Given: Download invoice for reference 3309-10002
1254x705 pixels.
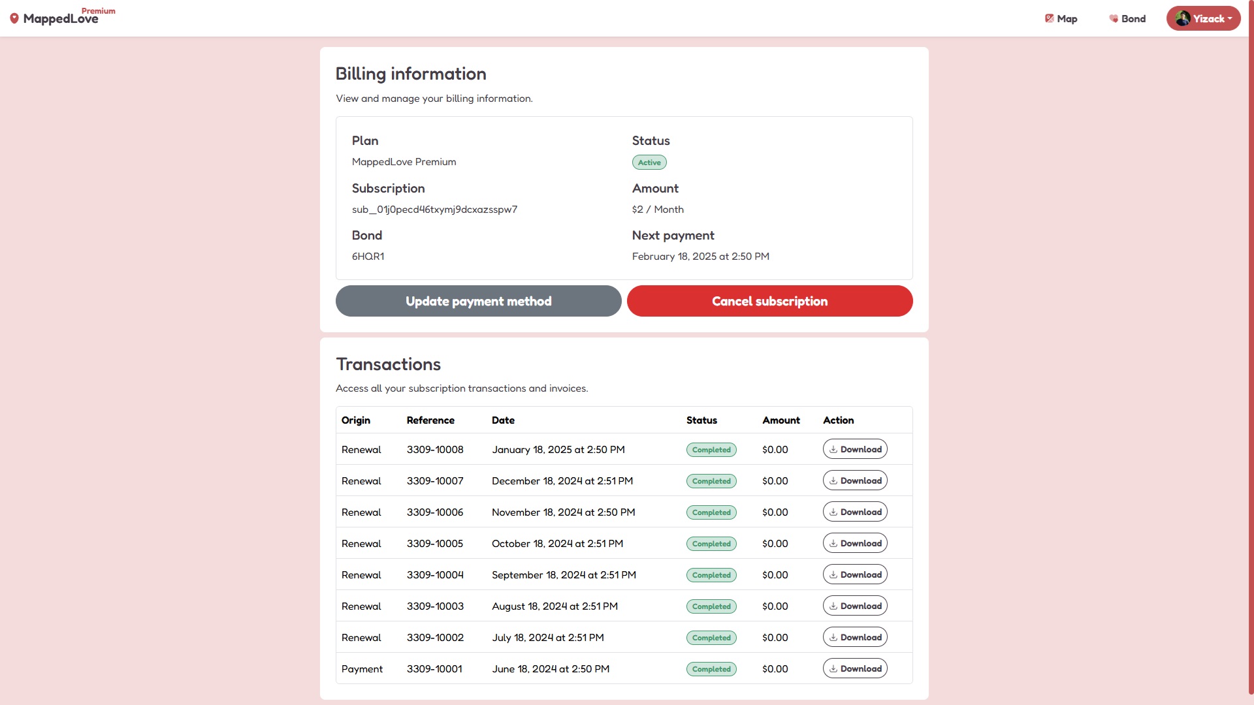Looking at the screenshot, I should click(x=855, y=637).
